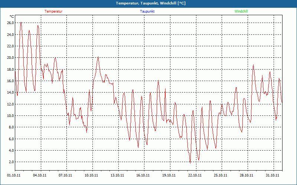This screenshot has width=297, height=185.
Task: Click the 13.10.11 date label
Action: (117, 175)
